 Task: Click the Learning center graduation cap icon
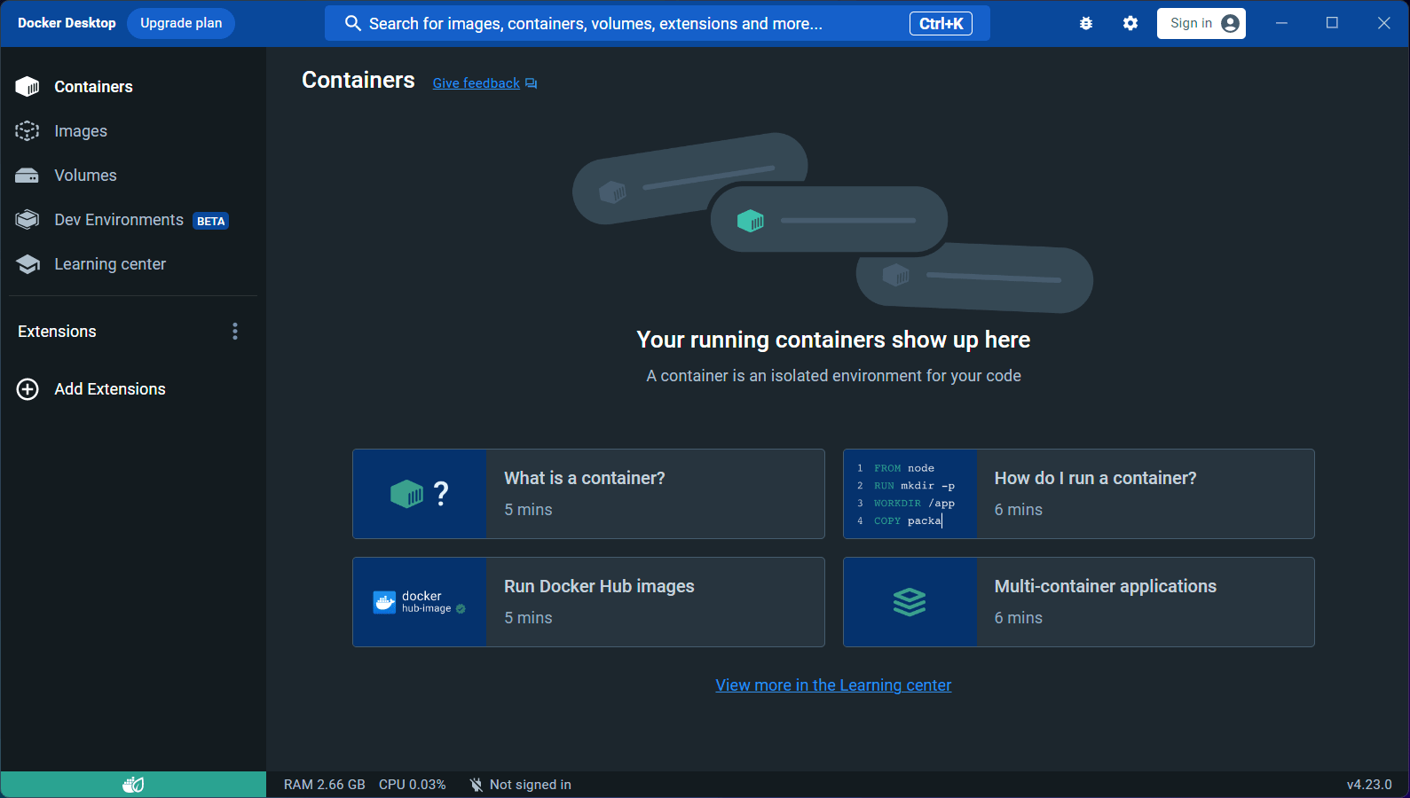coord(28,264)
